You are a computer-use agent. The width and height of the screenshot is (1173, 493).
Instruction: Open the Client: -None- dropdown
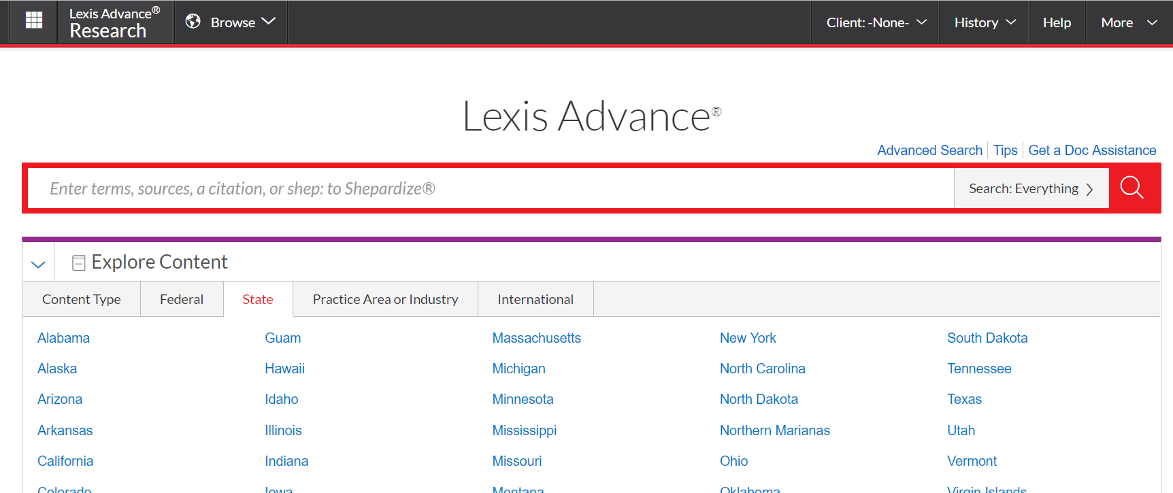876,22
